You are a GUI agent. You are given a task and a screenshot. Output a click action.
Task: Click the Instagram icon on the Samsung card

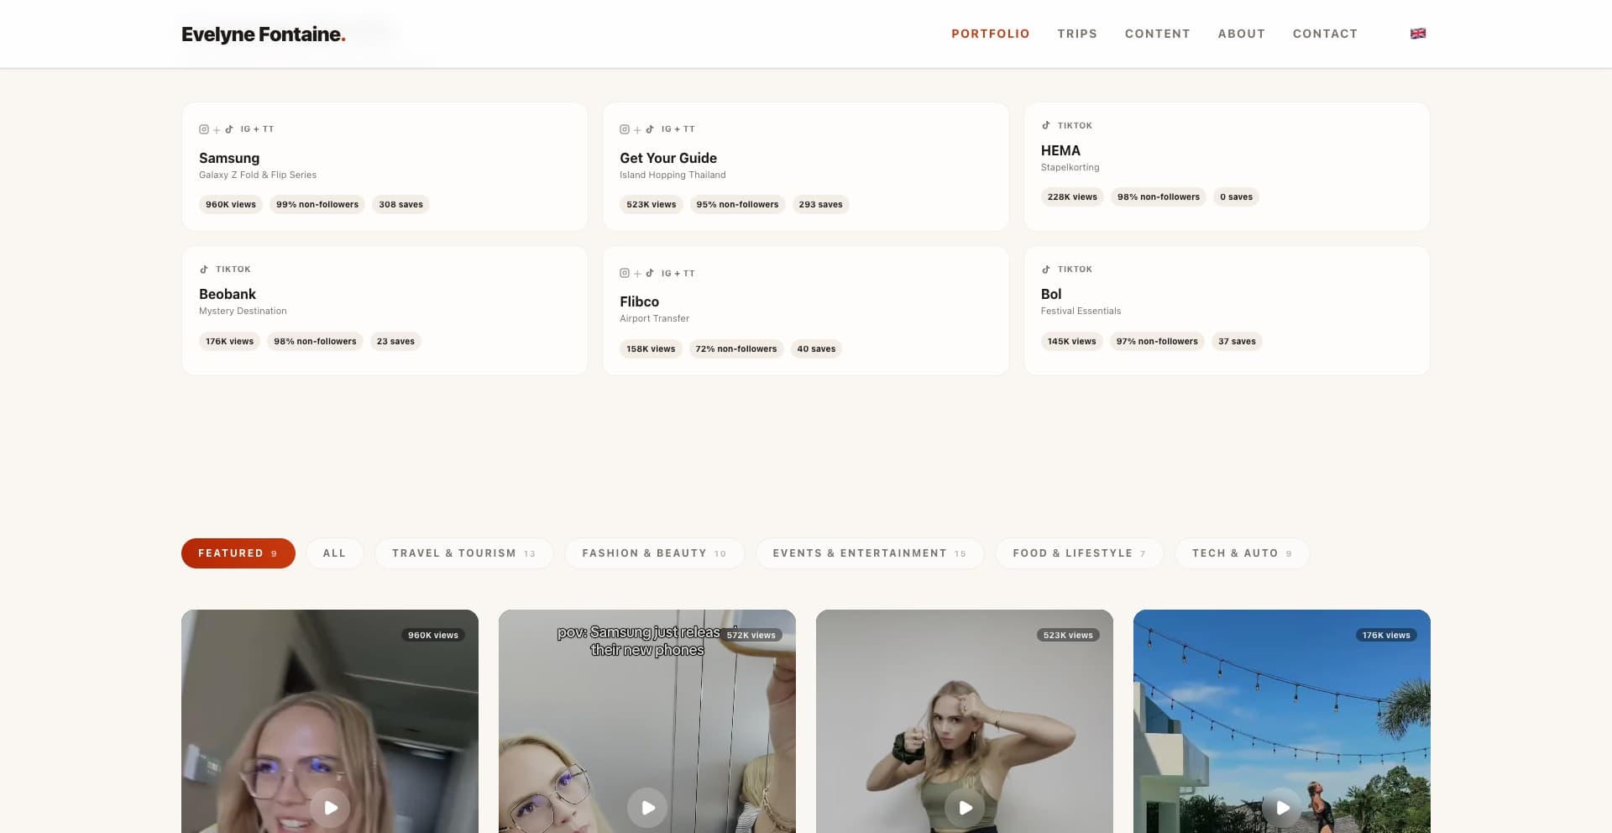coord(204,128)
